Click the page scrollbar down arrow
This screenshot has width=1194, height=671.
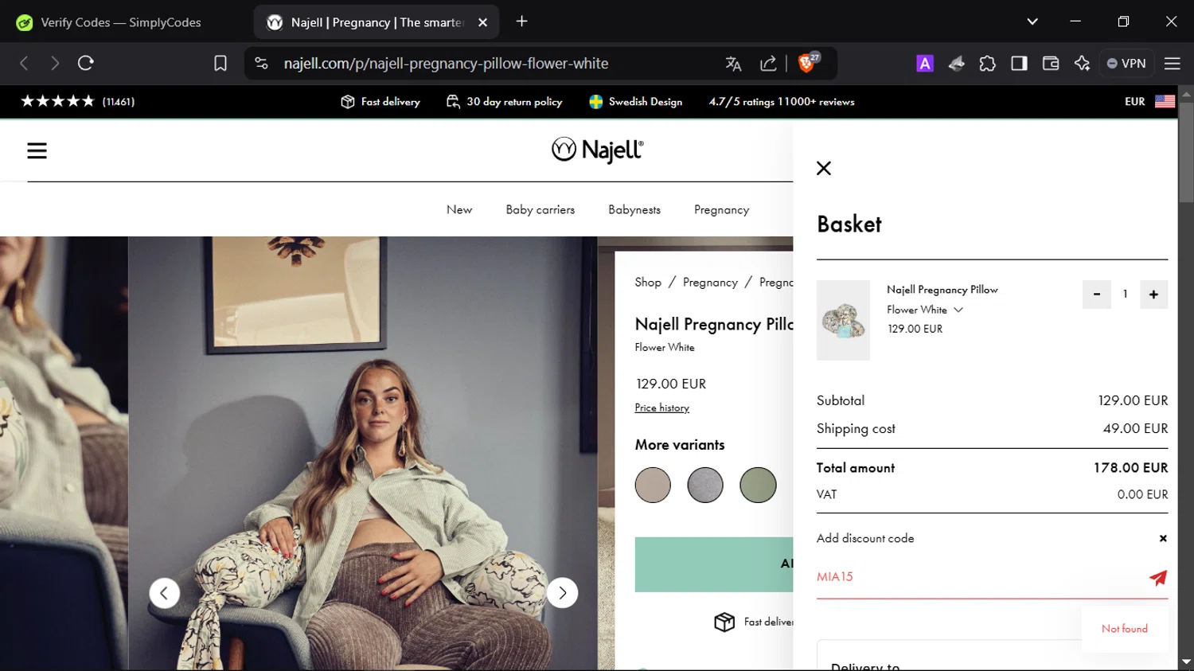coord(1186,662)
